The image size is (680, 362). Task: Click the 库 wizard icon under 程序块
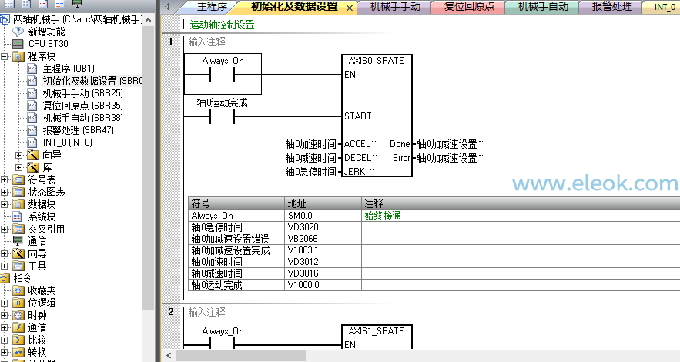(33, 167)
